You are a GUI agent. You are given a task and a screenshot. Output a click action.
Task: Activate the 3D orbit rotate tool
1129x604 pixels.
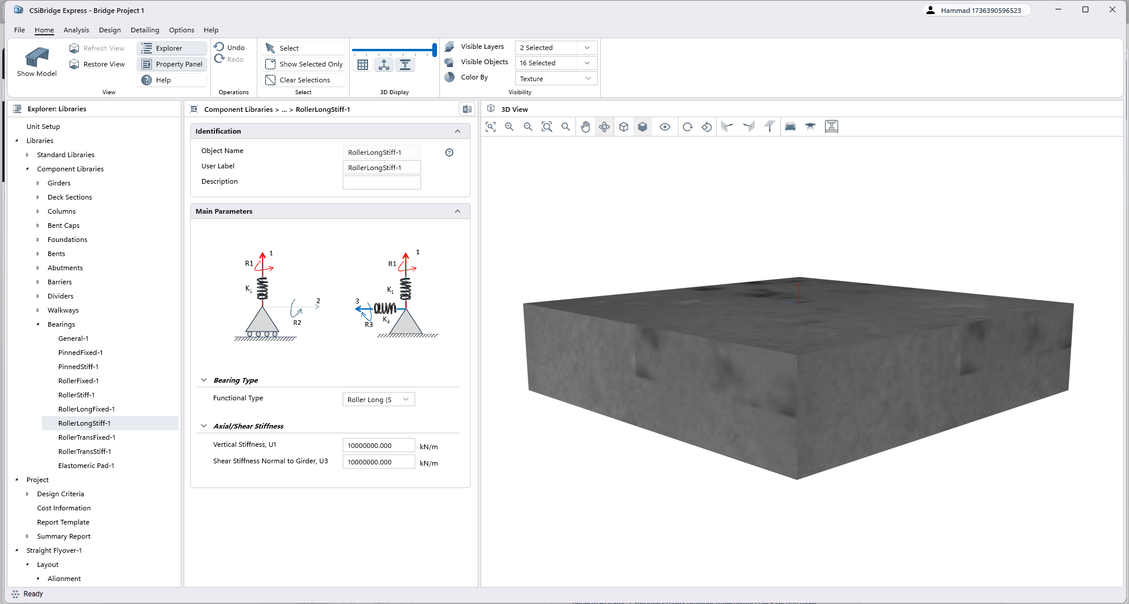click(604, 127)
